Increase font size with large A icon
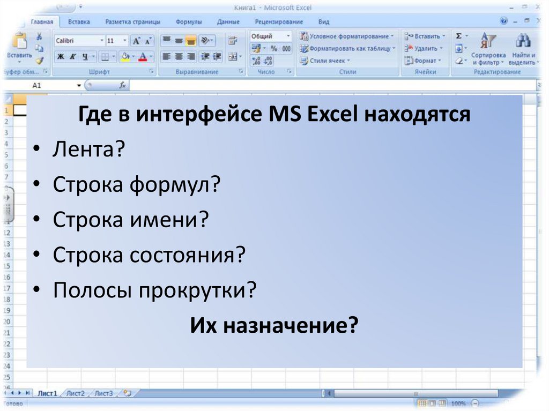This screenshot has height=411, width=549. pyautogui.click(x=136, y=41)
